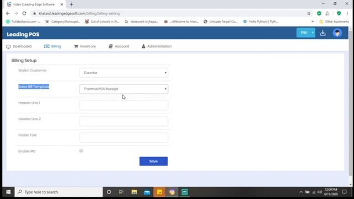
Task: Expand the ENU language dropdown arrow
Action: [313, 33]
